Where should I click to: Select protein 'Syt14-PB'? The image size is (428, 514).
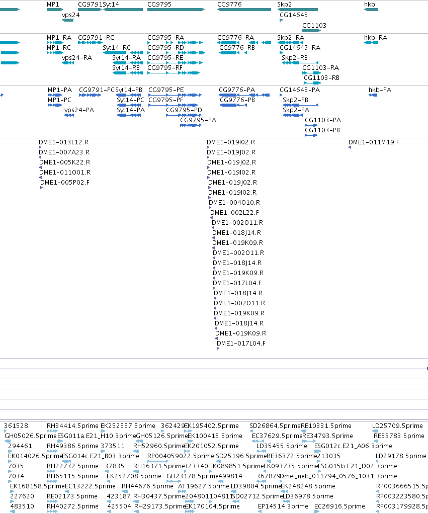coord(129,90)
